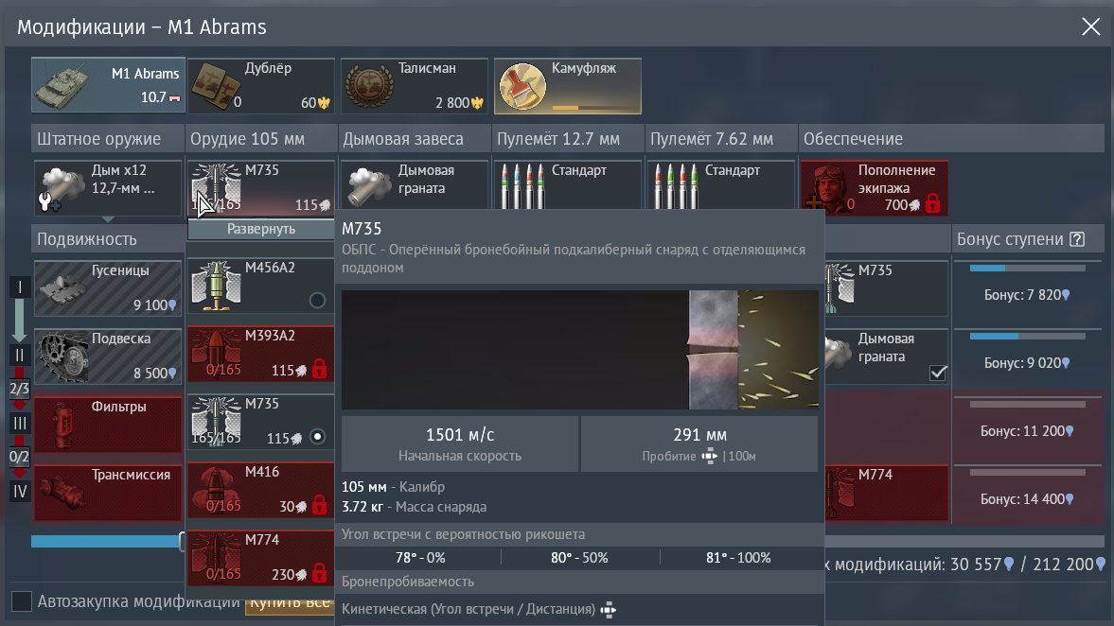Viewport: 1114px width, 626px height.
Task: Click the Пополнение экипажа modification
Action: pos(875,187)
